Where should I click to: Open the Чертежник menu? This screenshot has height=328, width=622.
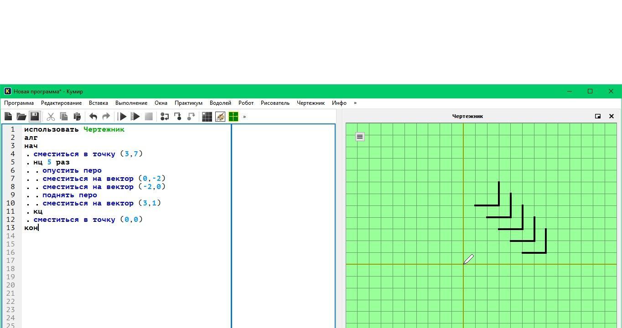(311, 103)
